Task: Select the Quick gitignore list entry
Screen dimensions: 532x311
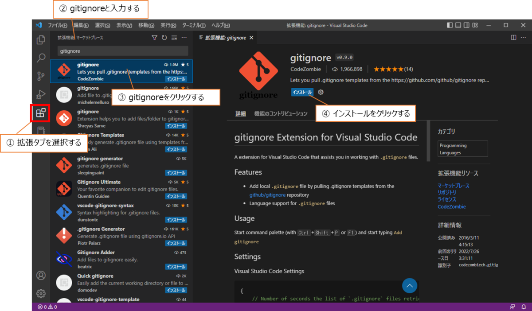Action: click(x=121, y=283)
